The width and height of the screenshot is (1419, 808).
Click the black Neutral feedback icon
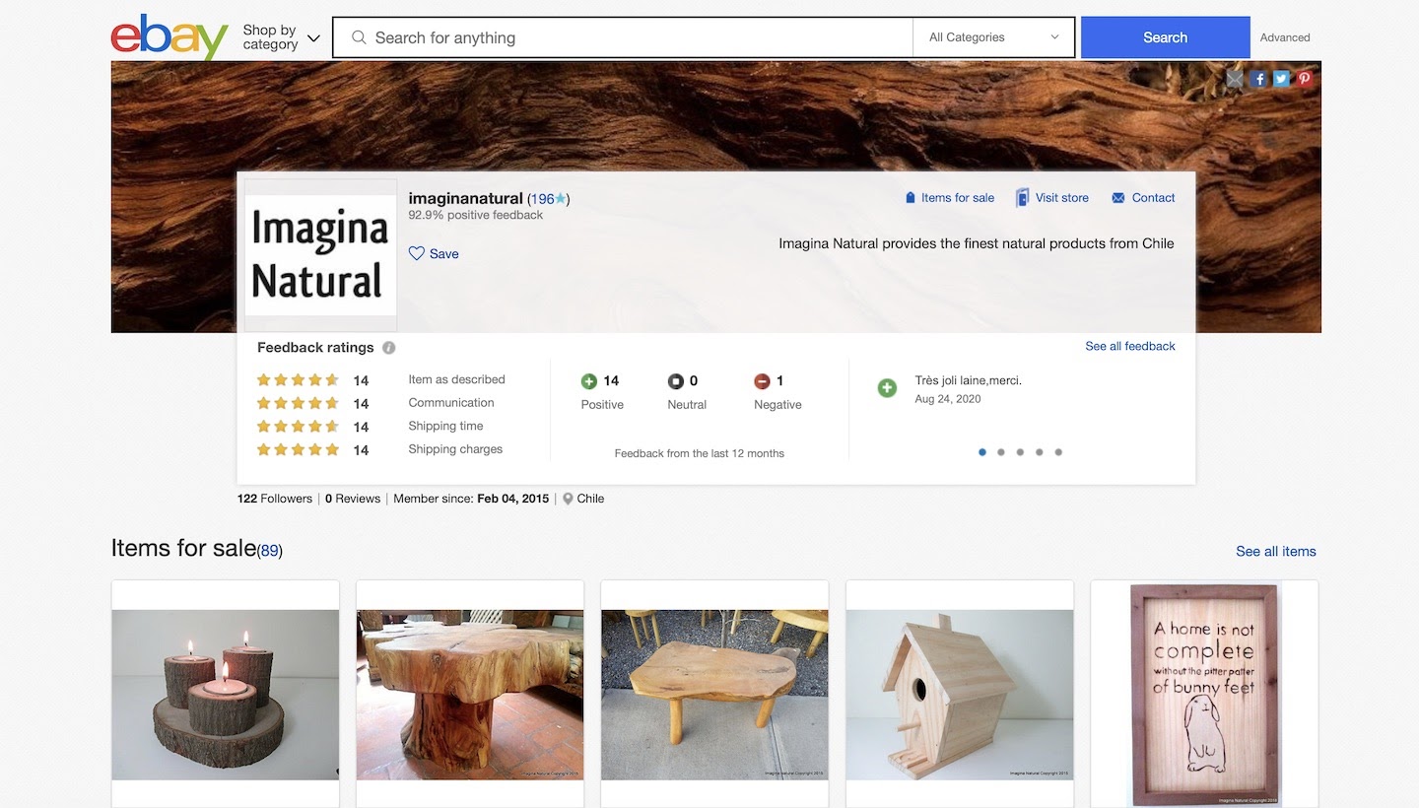675,381
